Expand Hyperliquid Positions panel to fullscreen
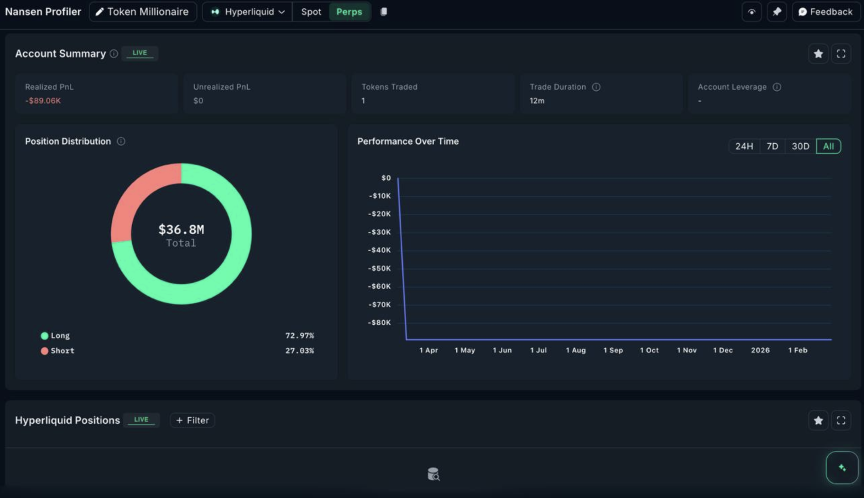The image size is (864, 498). pos(840,420)
